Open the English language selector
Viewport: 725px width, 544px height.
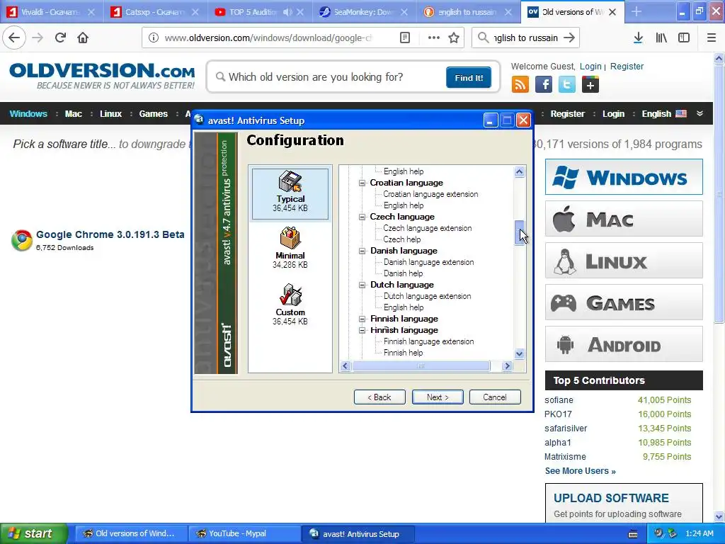(x=664, y=114)
